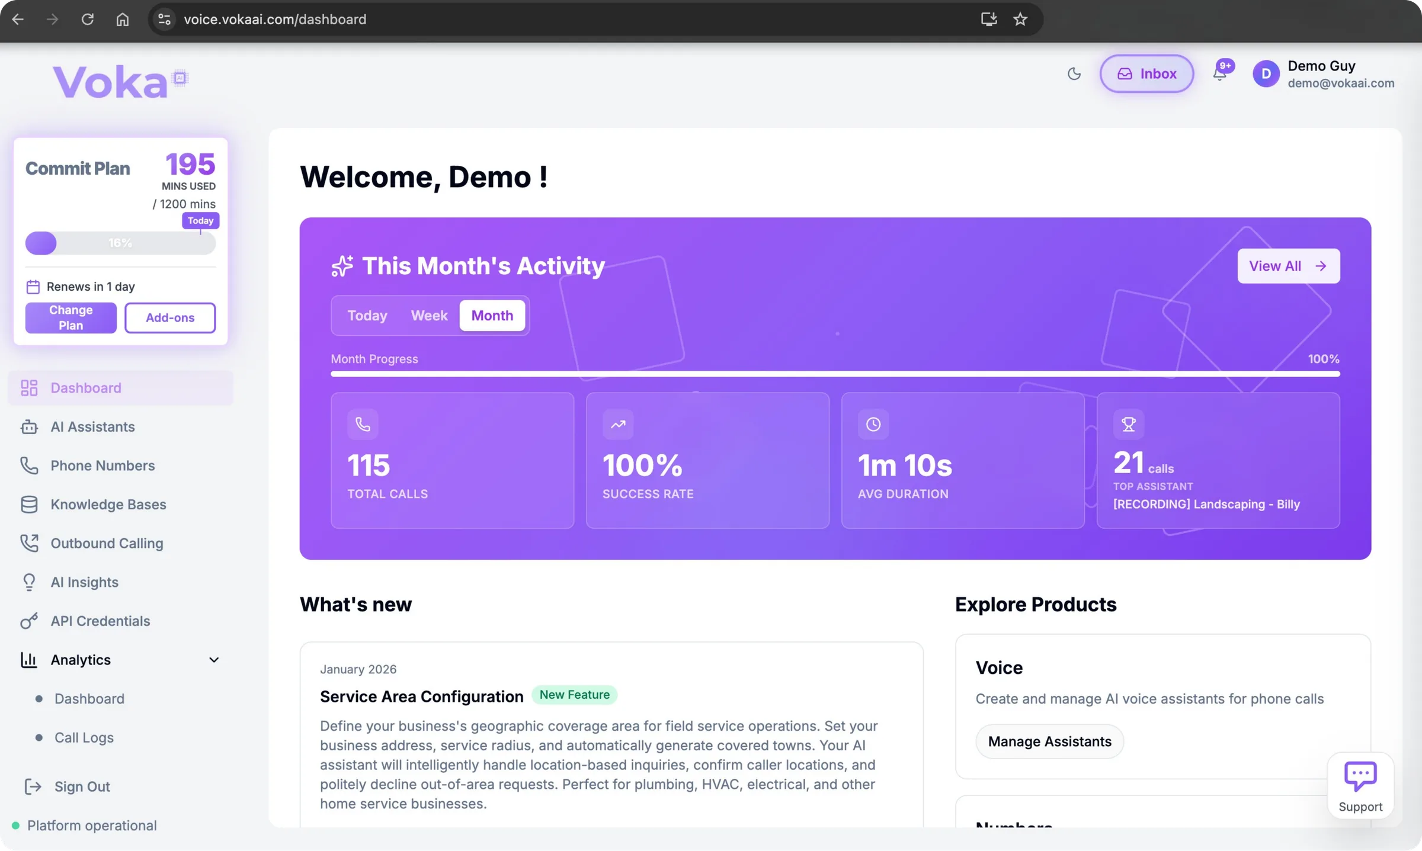Click the Change Plan button
The image size is (1422, 851).
click(70, 317)
